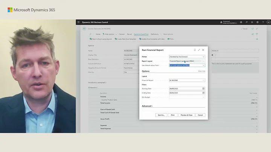Click the Name field on the Income Statement page
Screen dimensions: 271x152
[131, 51]
